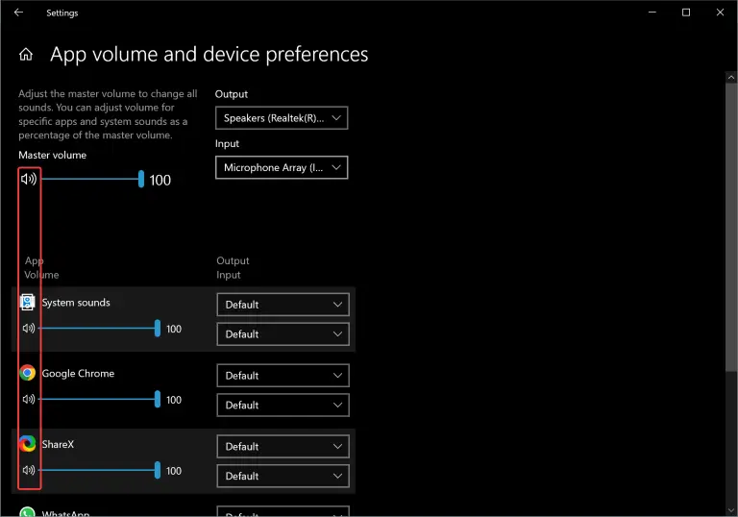Click the Google Chrome volume slider handle

tap(158, 400)
